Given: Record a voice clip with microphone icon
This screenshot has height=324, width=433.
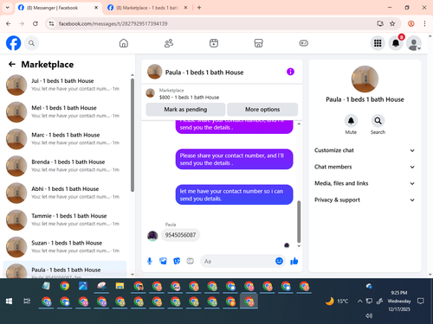Looking at the screenshot, I should [x=150, y=261].
